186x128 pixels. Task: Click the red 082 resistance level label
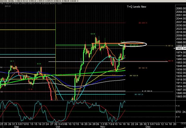click(x=143, y=23)
